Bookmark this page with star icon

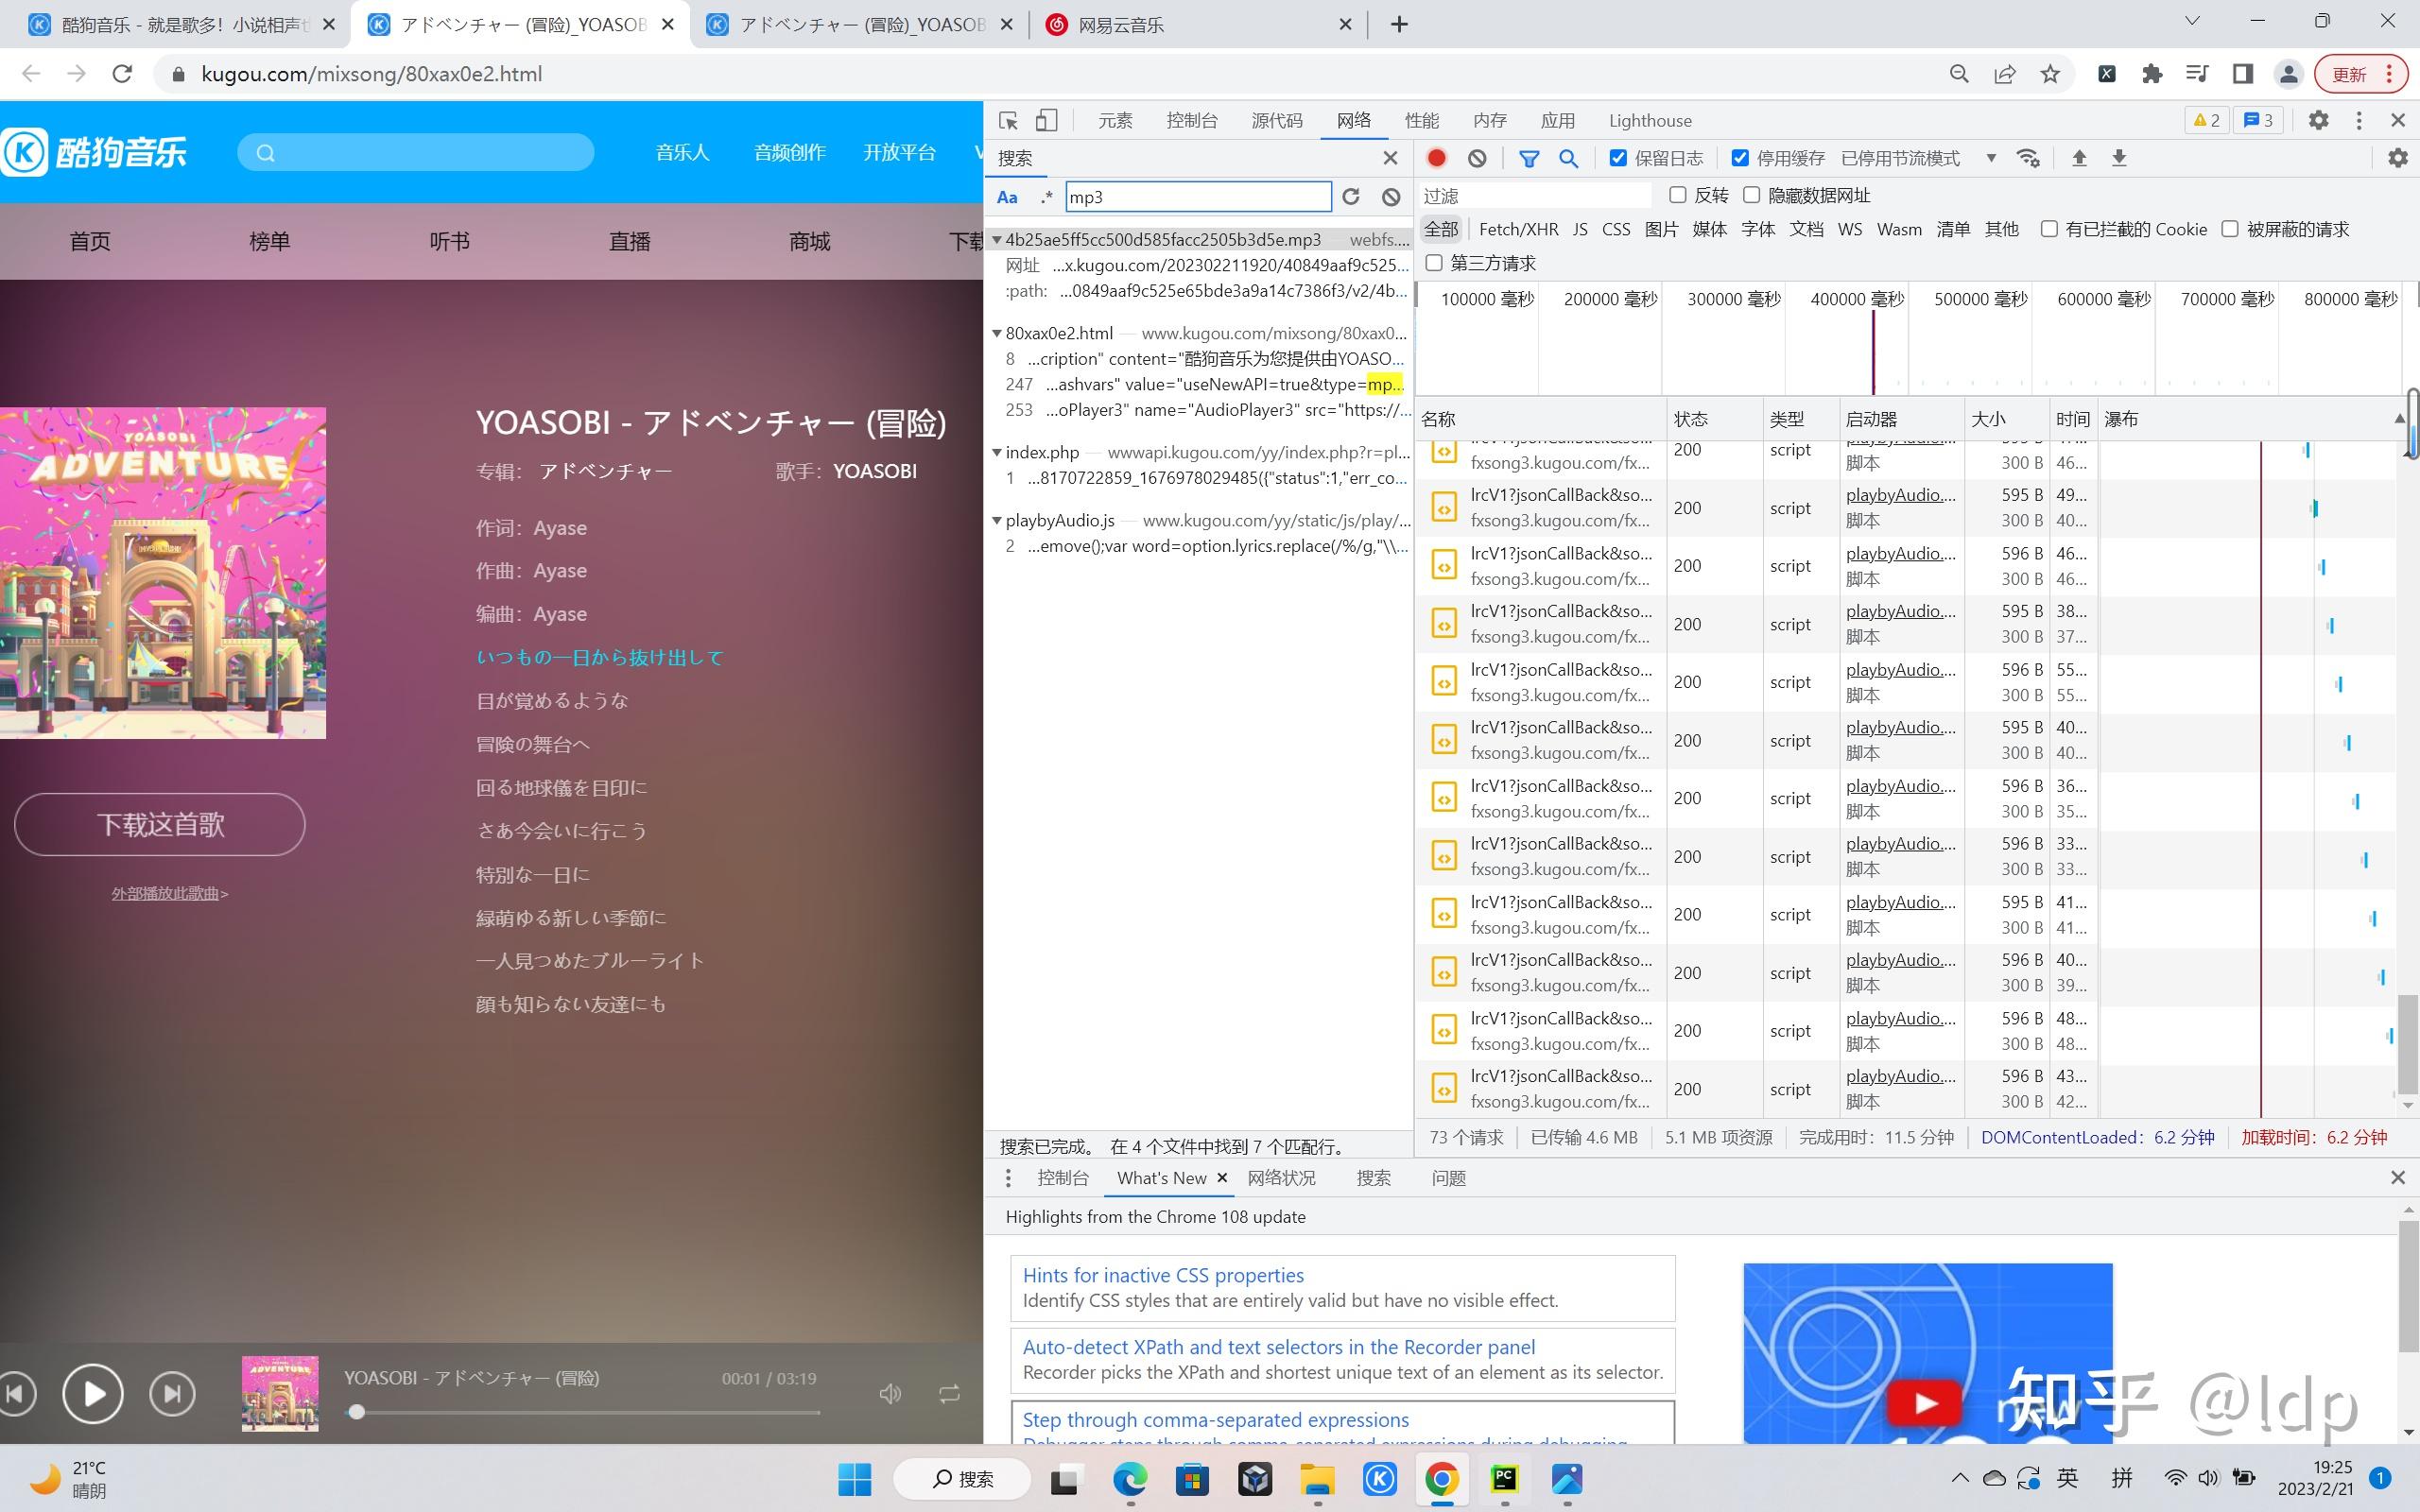2051,74
